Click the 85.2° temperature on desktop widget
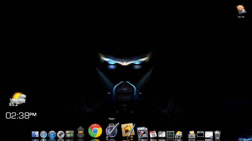The height and width of the screenshot is (141, 252). (14, 104)
